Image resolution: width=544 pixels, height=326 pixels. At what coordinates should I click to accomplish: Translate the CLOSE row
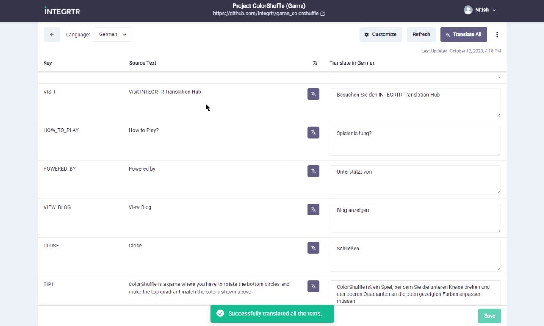coord(313,248)
